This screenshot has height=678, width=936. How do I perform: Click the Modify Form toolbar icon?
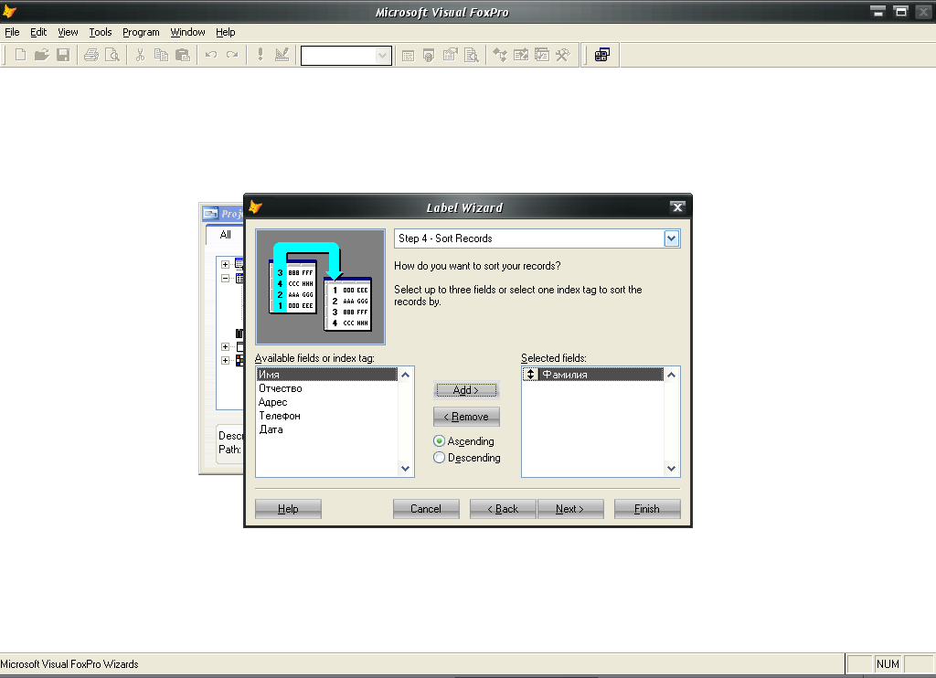(282, 56)
